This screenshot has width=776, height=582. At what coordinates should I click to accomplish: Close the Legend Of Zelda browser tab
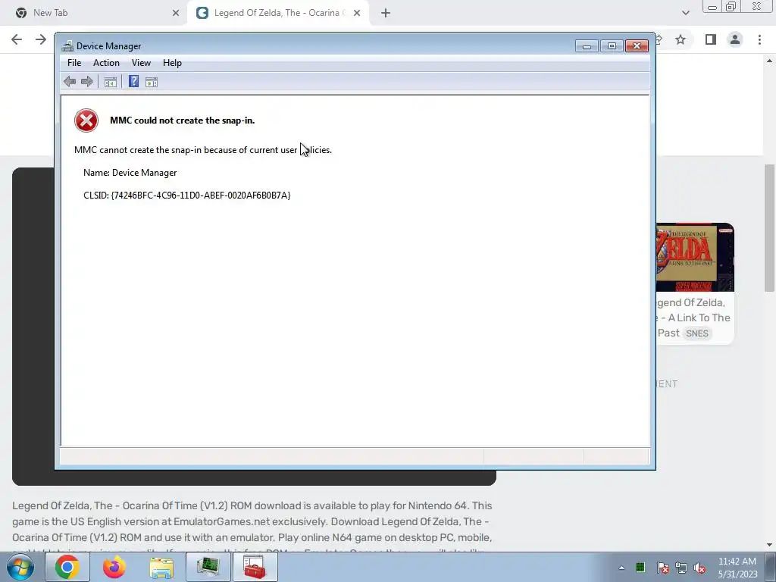[x=357, y=13]
